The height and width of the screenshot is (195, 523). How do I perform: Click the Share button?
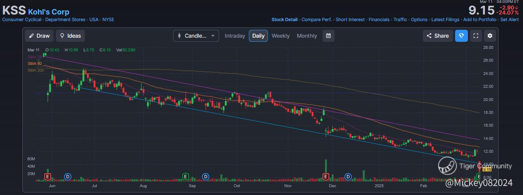point(438,36)
